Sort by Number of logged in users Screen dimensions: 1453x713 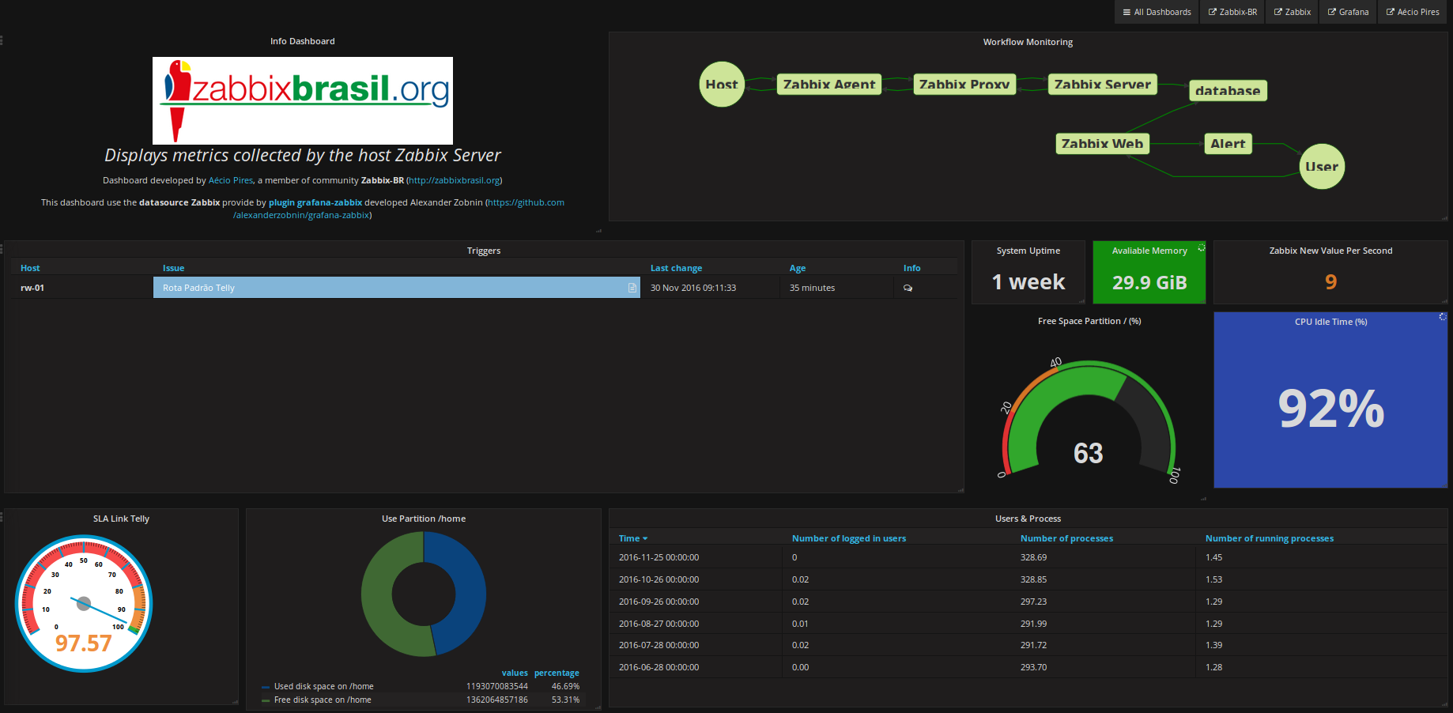tap(849, 538)
